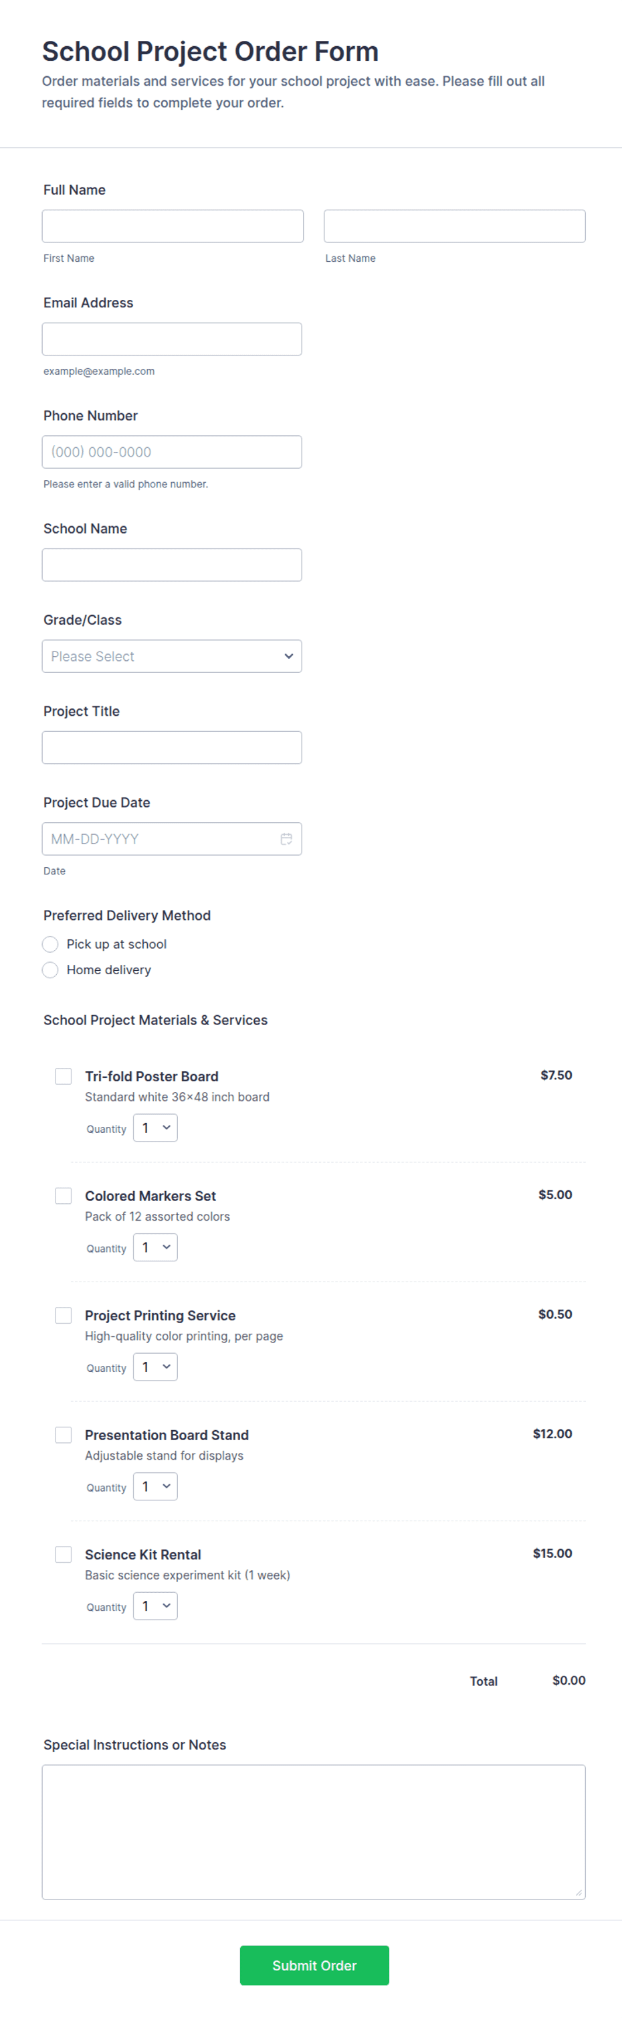Click the Project Title input field
Viewport: 622px width, 2018px height.
172,747
